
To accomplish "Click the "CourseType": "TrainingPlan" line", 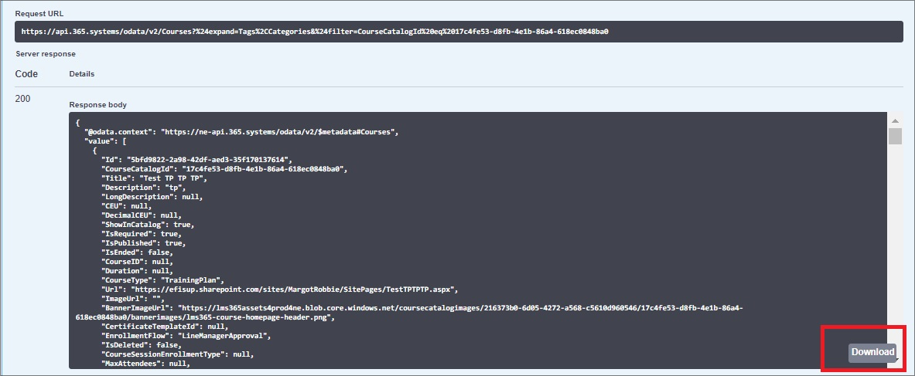I will point(163,280).
